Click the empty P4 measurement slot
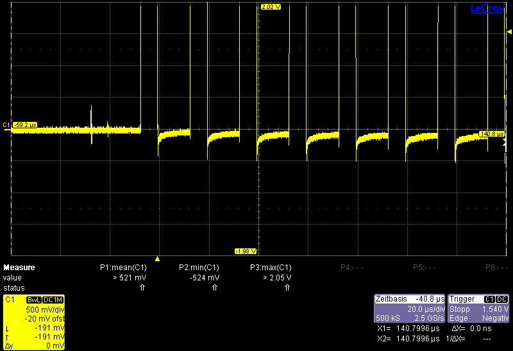The width and height of the screenshot is (513, 351). 349,268
